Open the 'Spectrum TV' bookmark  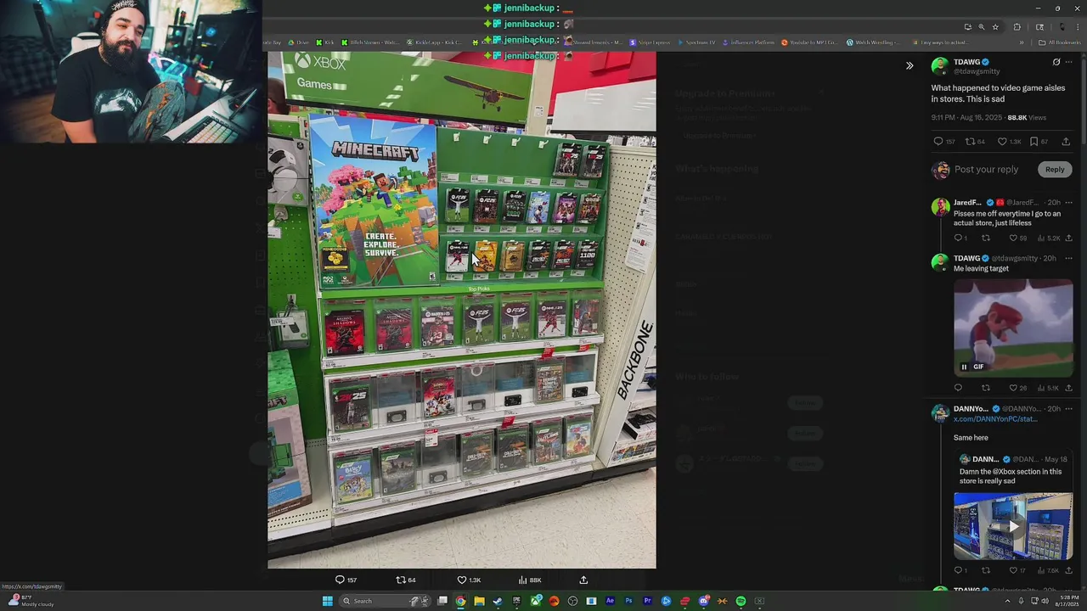coord(696,42)
